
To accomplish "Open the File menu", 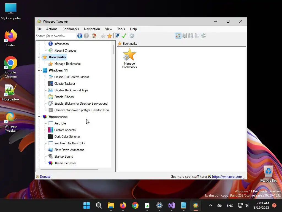I will click(x=39, y=29).
